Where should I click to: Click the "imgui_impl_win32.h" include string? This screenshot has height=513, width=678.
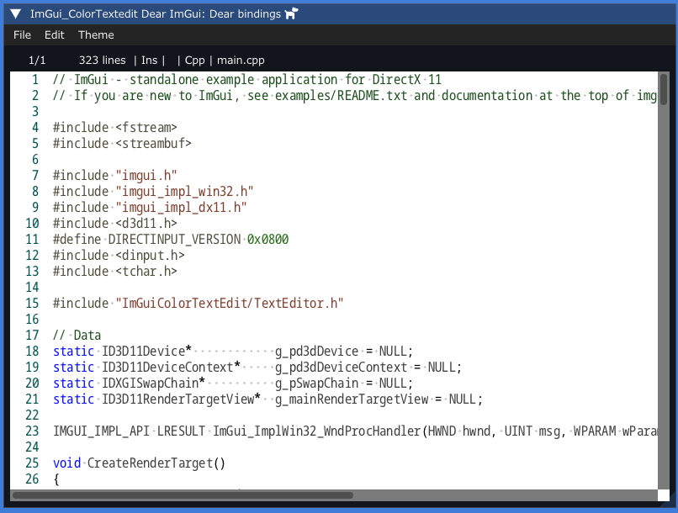click(184, 192)
